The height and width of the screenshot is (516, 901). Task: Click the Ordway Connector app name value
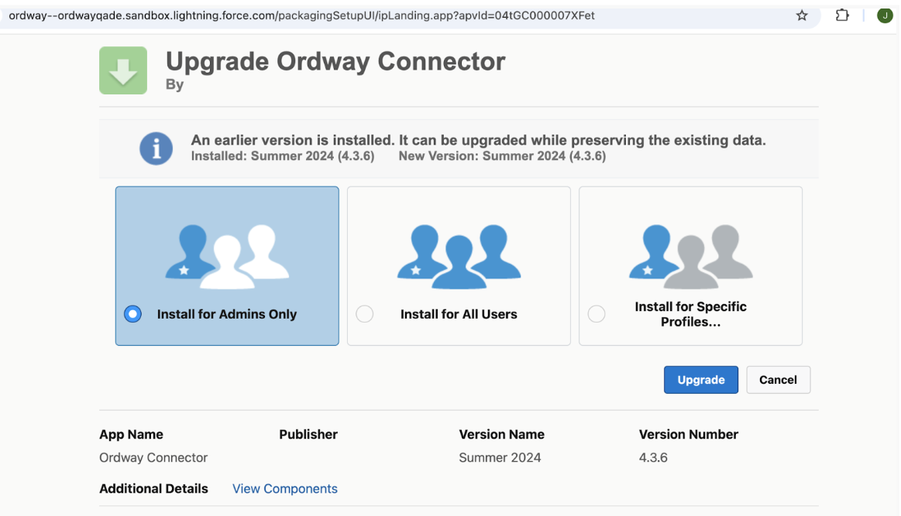[x=153, y=457]
